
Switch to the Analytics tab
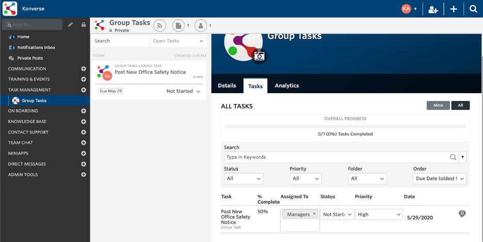coord(286,85)
